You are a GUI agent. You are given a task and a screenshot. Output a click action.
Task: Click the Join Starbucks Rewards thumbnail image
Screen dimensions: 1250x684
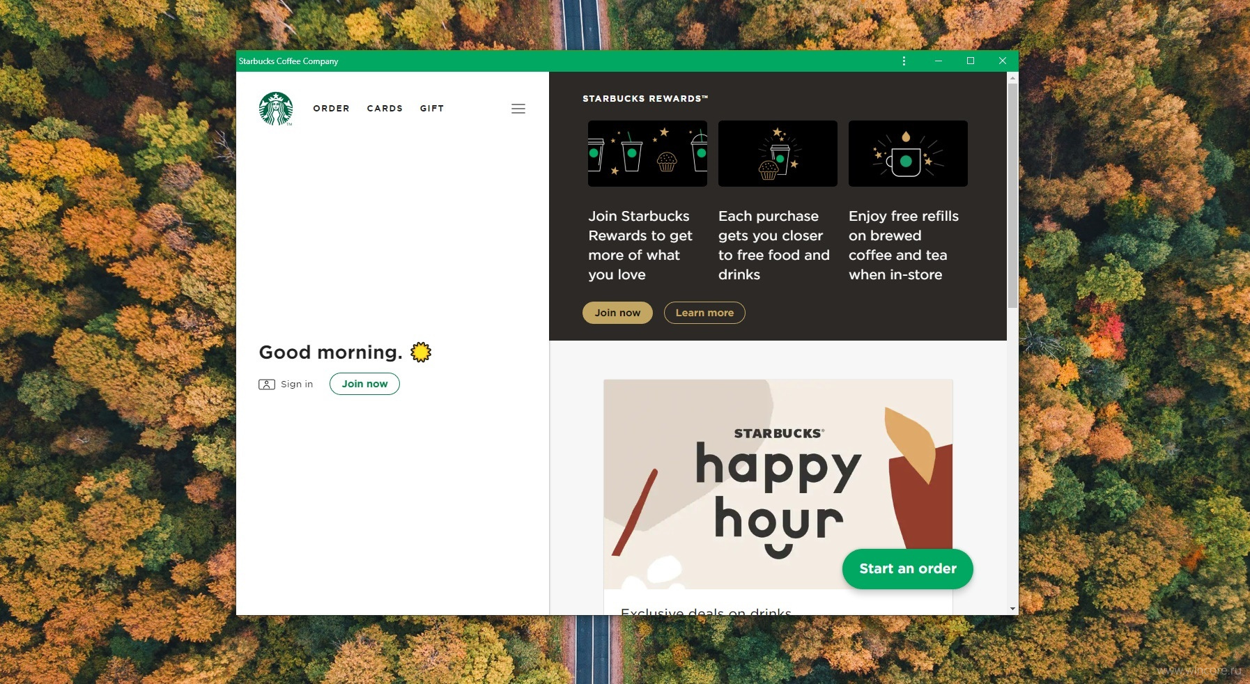[x=647, y=153]
